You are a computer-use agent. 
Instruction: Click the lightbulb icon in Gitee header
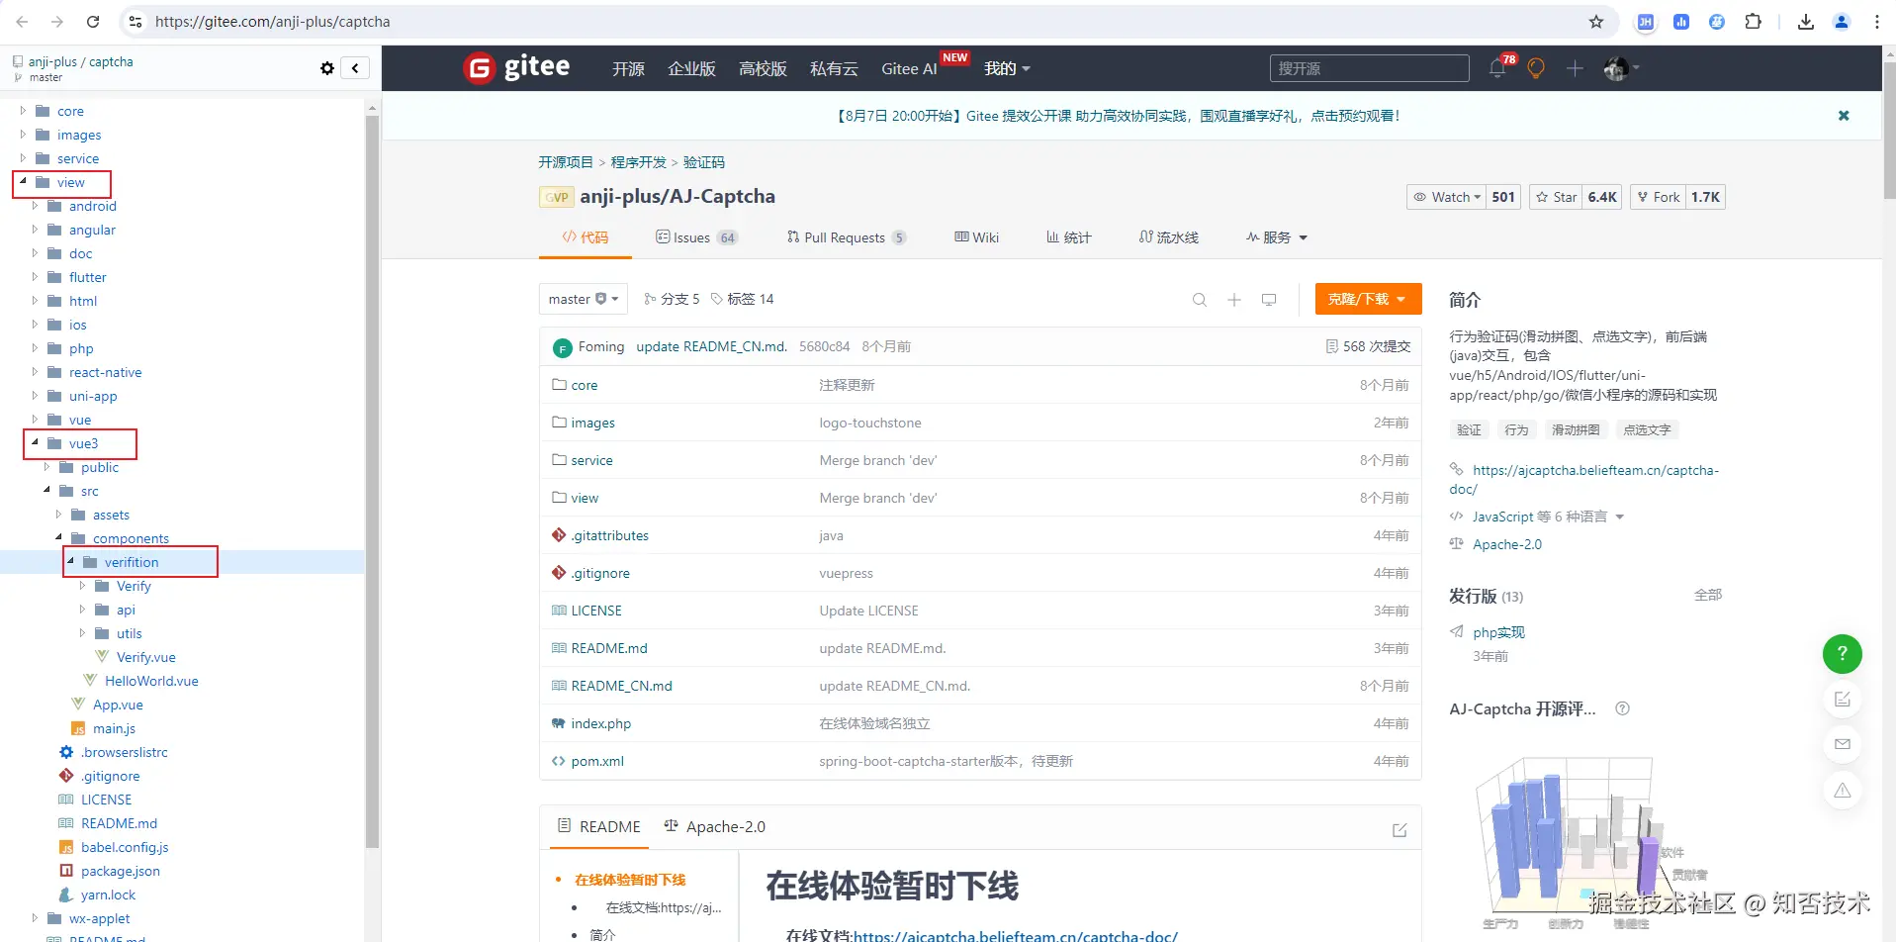pyautogui.click(x=1536, y=68)
